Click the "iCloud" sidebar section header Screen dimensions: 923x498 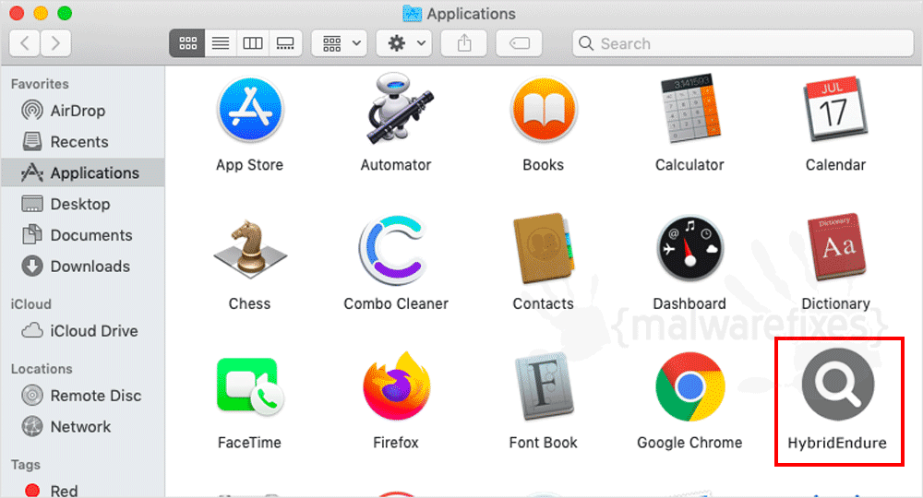tap(31, 304)
